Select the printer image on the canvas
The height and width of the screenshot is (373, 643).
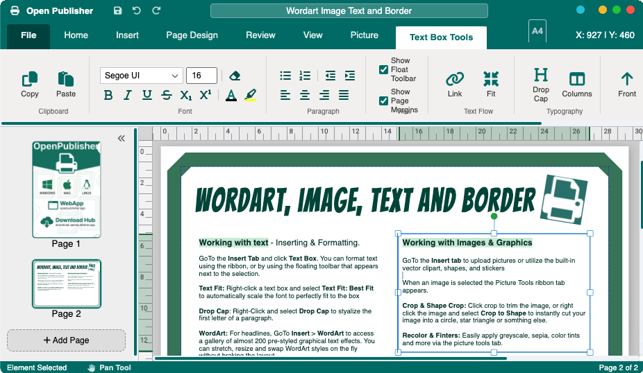[x=563, y=200]
